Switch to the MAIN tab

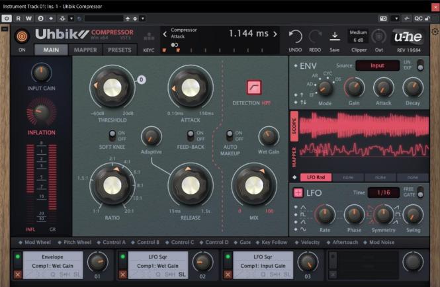tap(51, 50)
